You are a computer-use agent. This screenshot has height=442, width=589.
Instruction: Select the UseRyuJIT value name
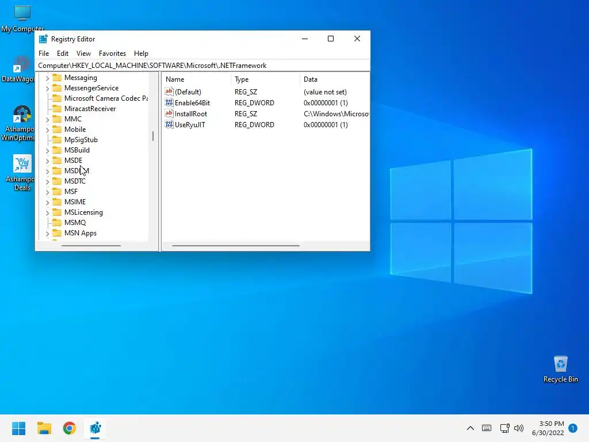(x=190, y=124)
